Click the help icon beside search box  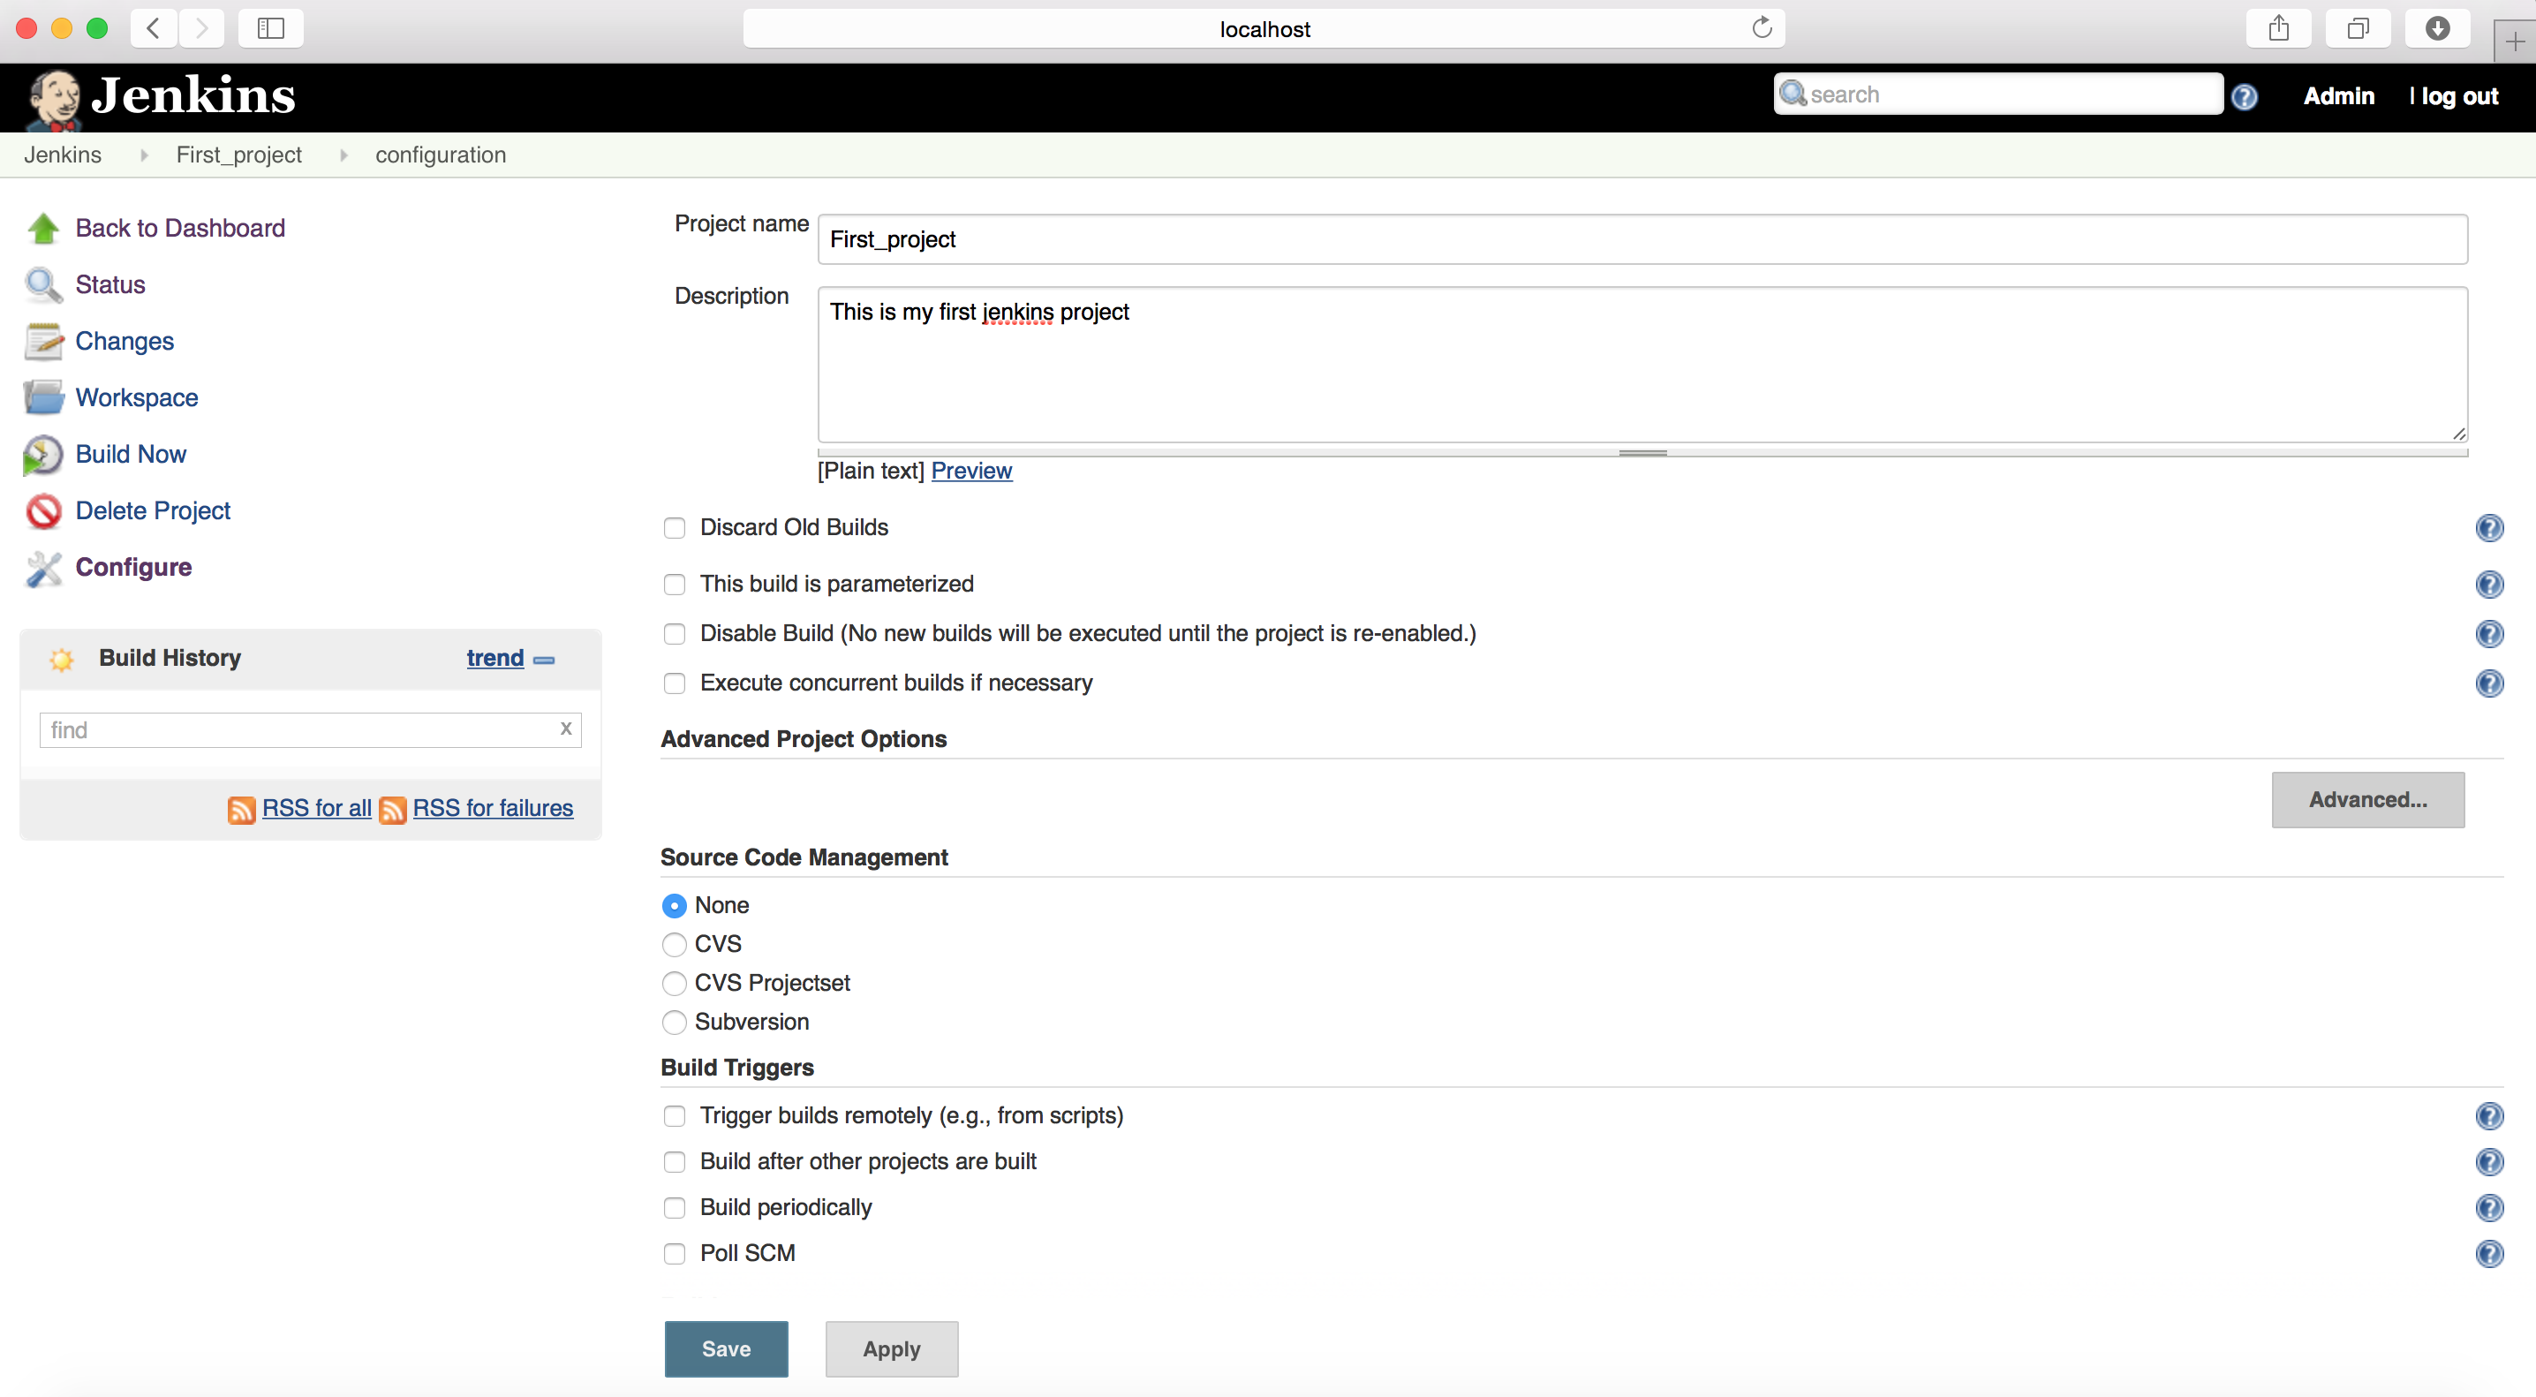pos(2244,96)
